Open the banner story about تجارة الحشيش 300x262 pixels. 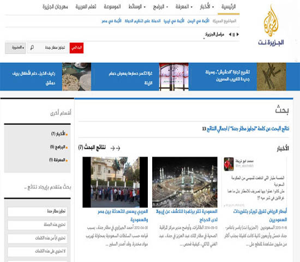pyautogui.click(x=227, y=76)
